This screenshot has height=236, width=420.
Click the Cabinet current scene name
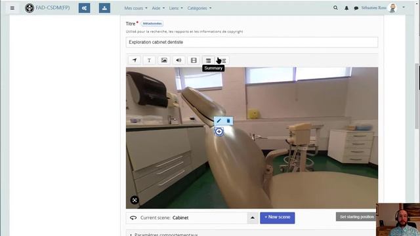pyautogui.click(x=180, y=218)
